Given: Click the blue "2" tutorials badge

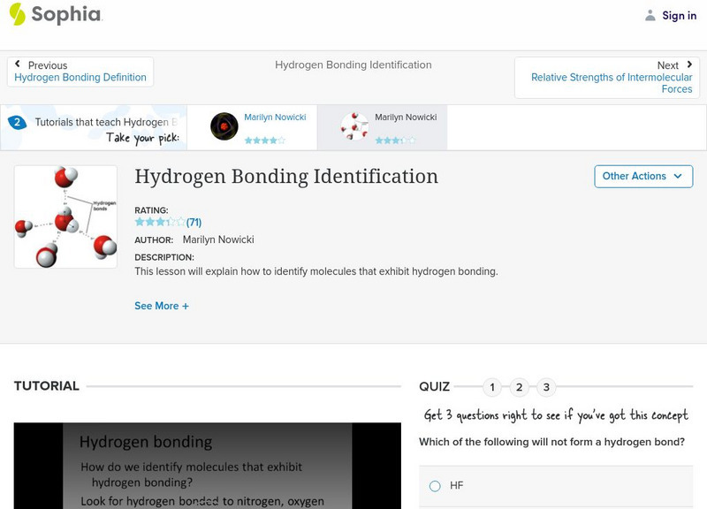Looking at the screenshot, I should click(x=16, y=123).
